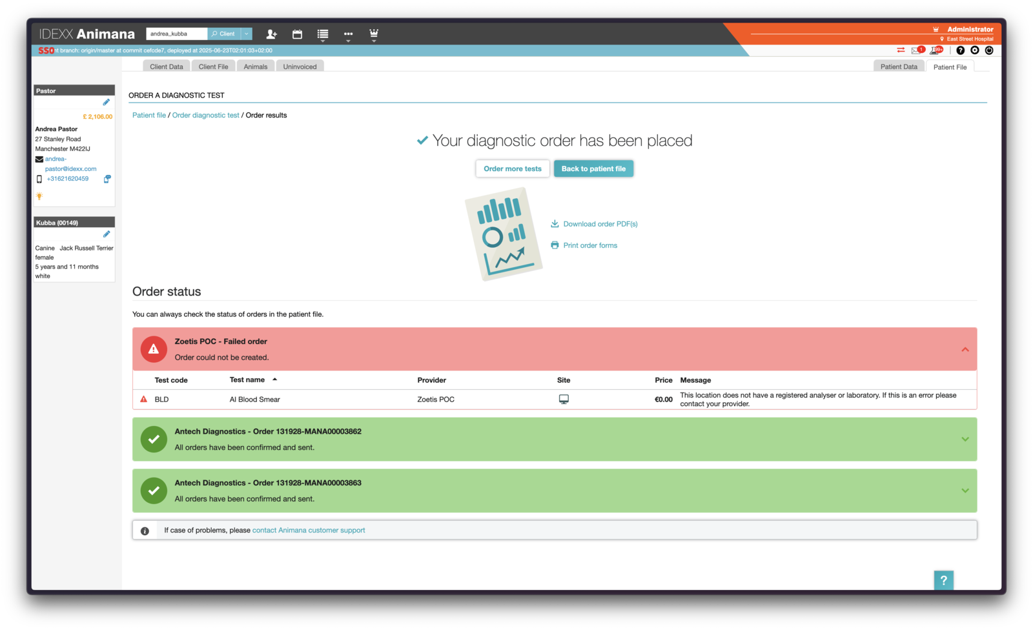Click the download icon for order PDFs
This screenshot has height=630, width=1033.
555,224
